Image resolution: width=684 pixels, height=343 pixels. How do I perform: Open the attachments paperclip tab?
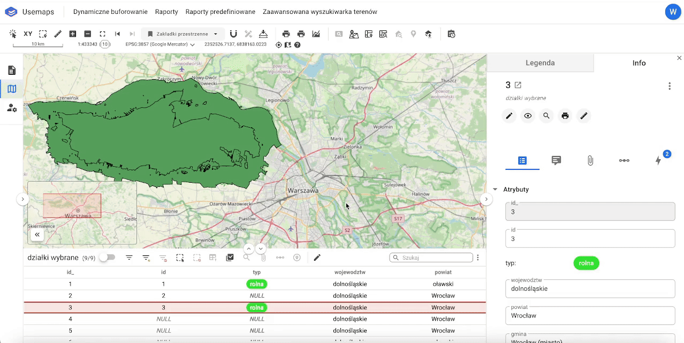[590, 160]
